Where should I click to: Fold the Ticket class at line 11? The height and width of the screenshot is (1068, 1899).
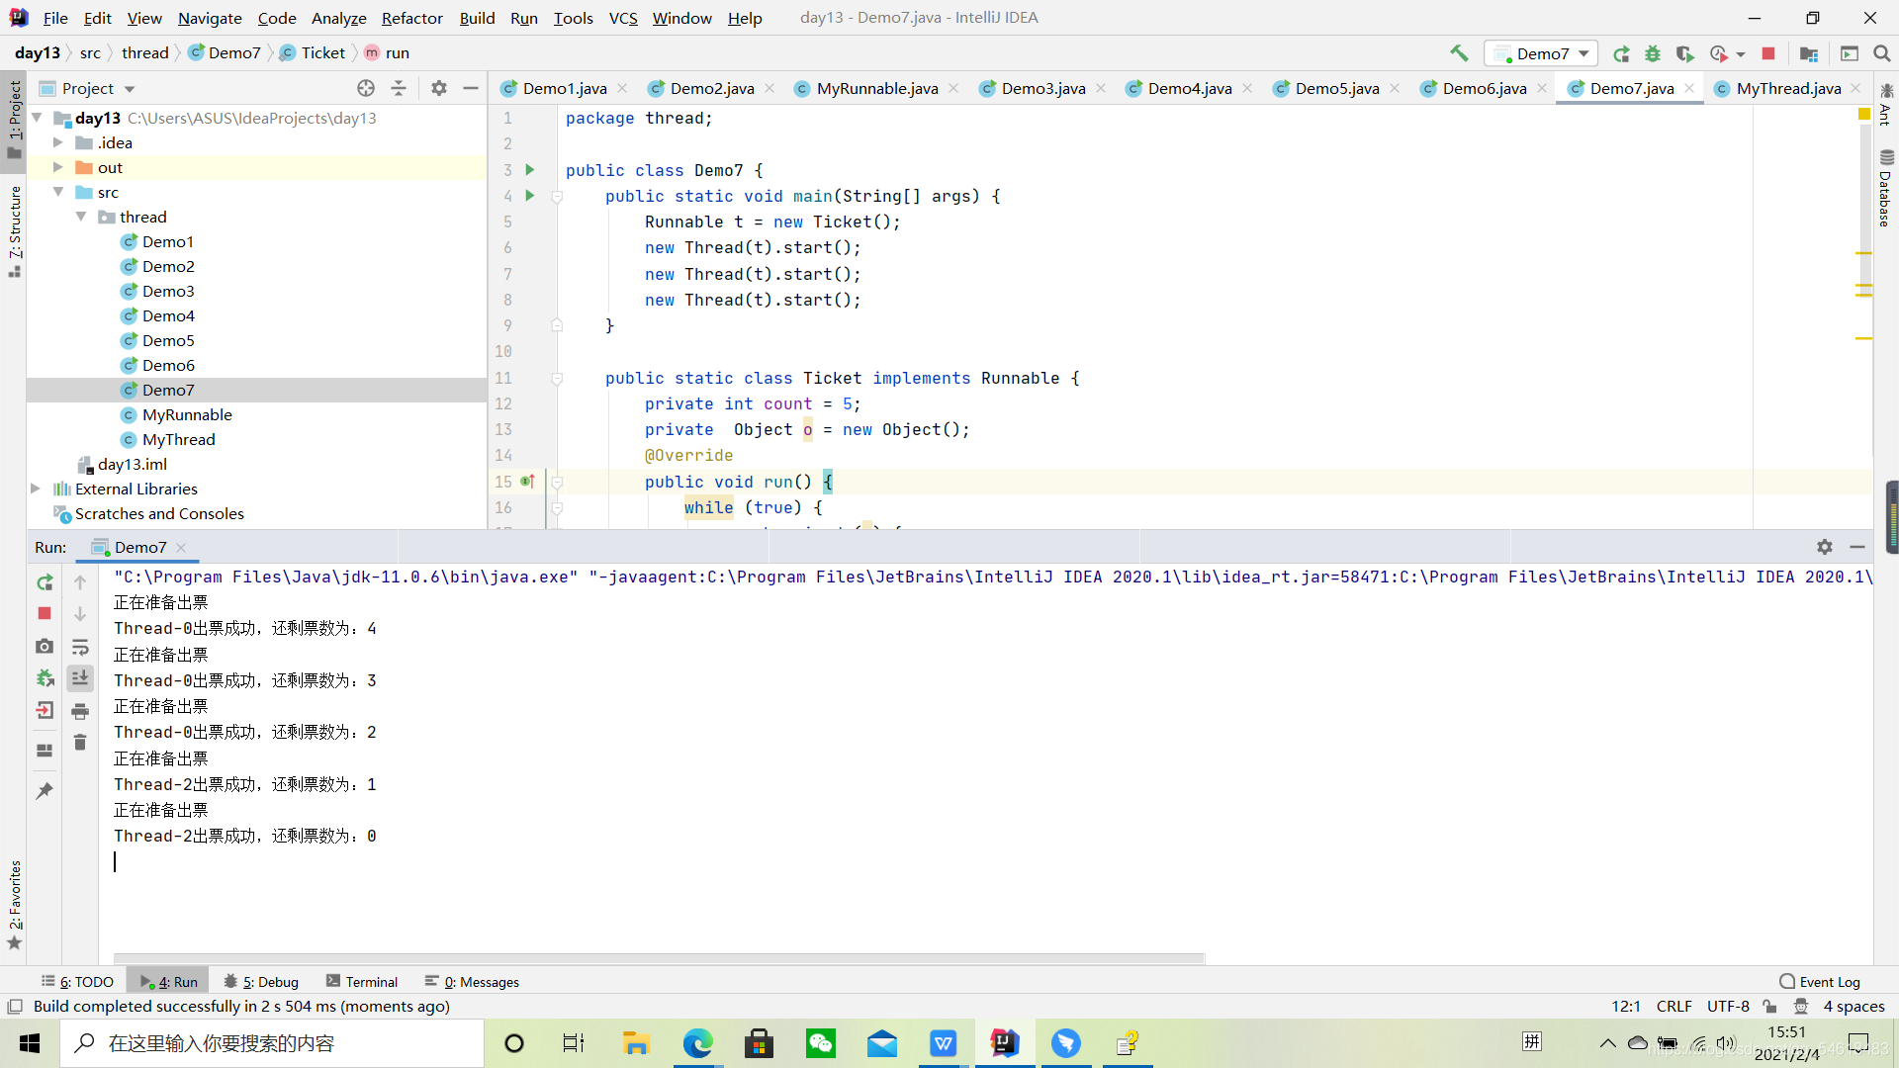coord(557,378)
